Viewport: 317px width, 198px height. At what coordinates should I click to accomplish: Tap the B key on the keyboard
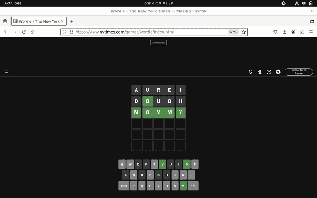[166, 186]
